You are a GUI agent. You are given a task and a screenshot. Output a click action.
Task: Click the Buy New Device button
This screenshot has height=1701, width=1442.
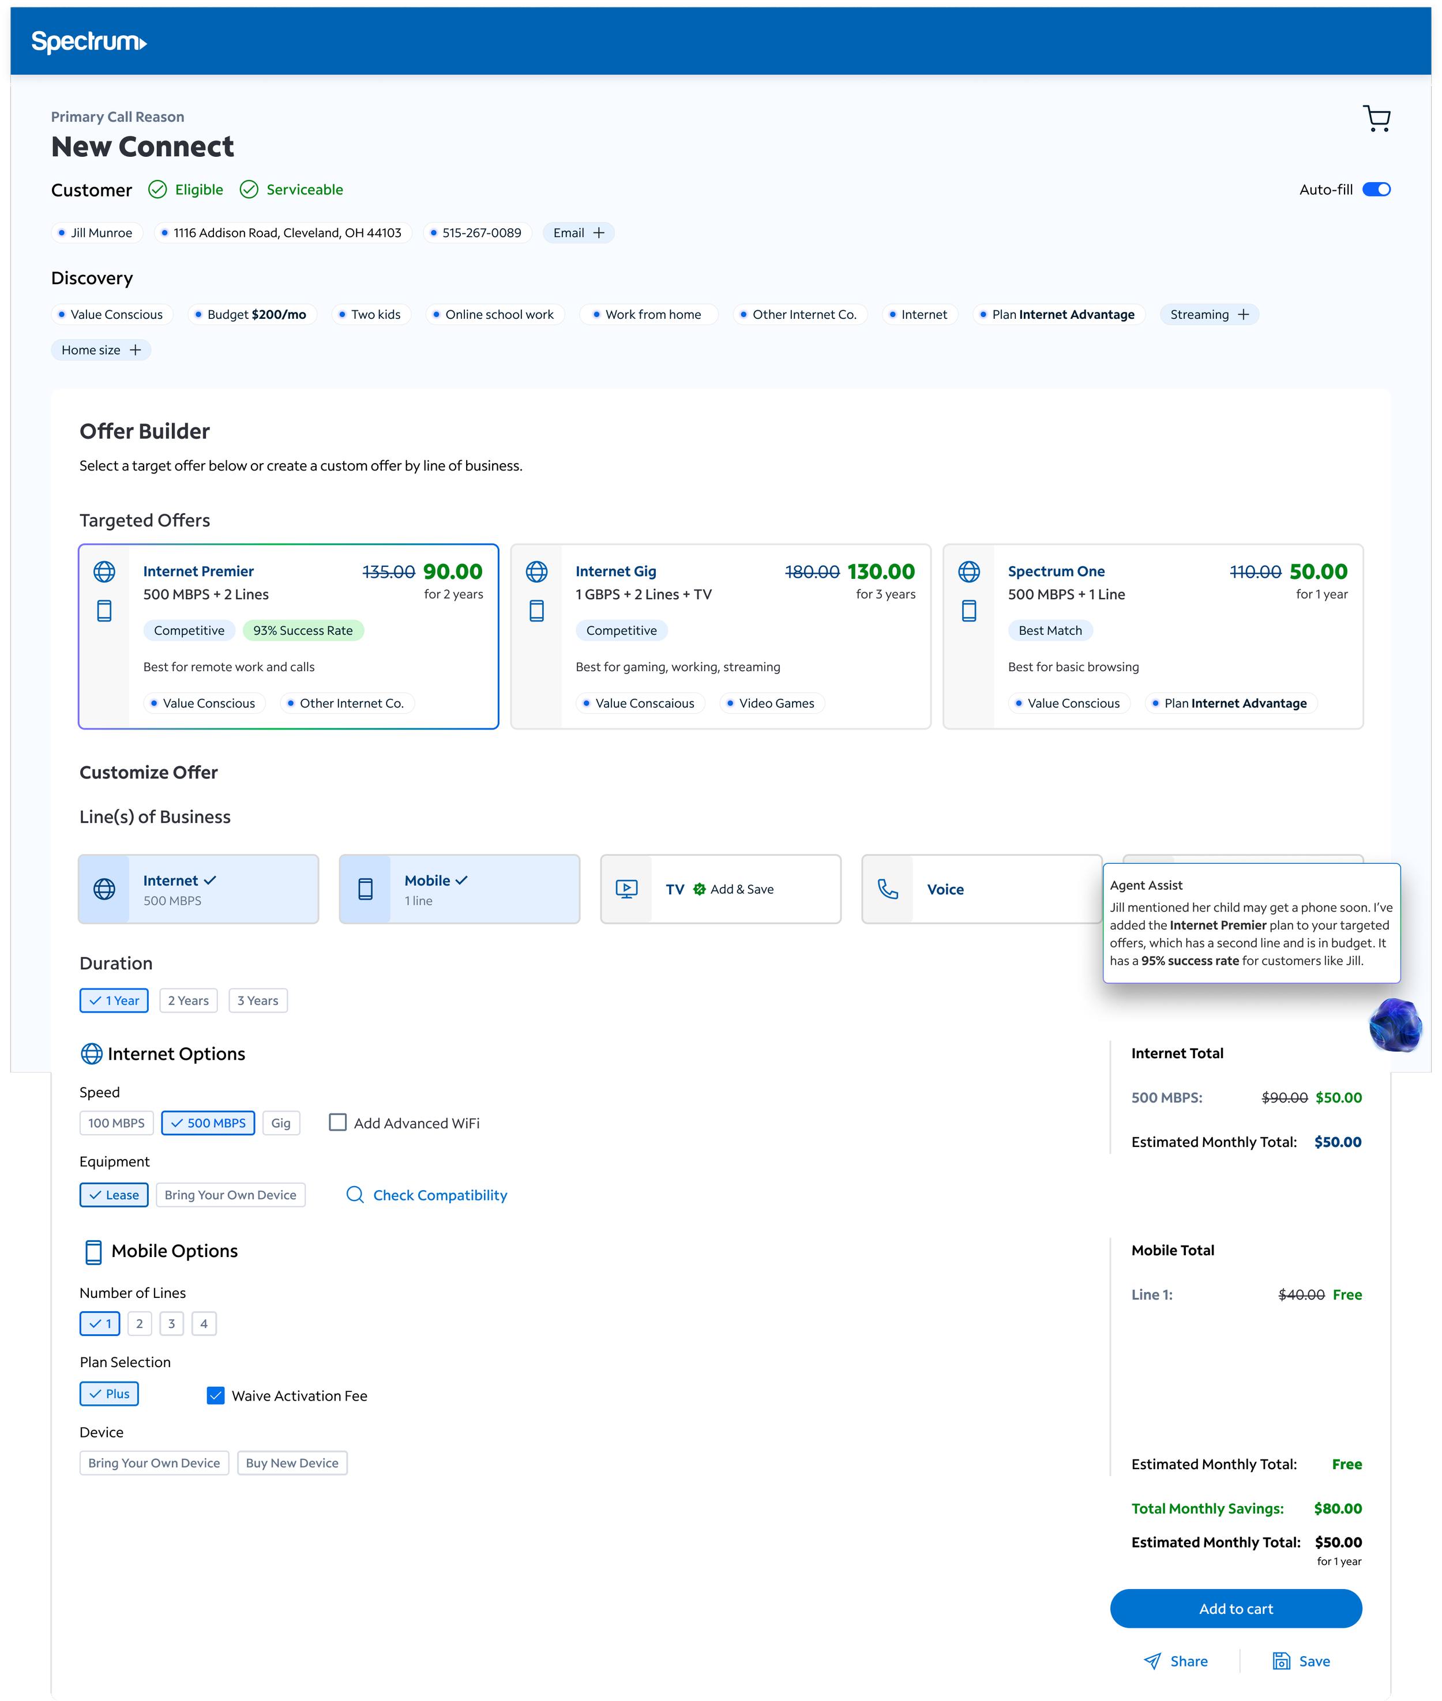(292, 1462)
